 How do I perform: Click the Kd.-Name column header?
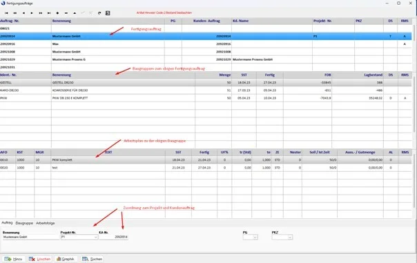tap(272, 21)
